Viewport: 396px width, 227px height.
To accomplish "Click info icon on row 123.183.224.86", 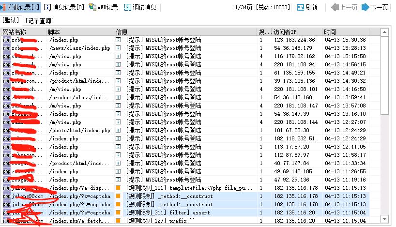I will click(x=118, y=40).
